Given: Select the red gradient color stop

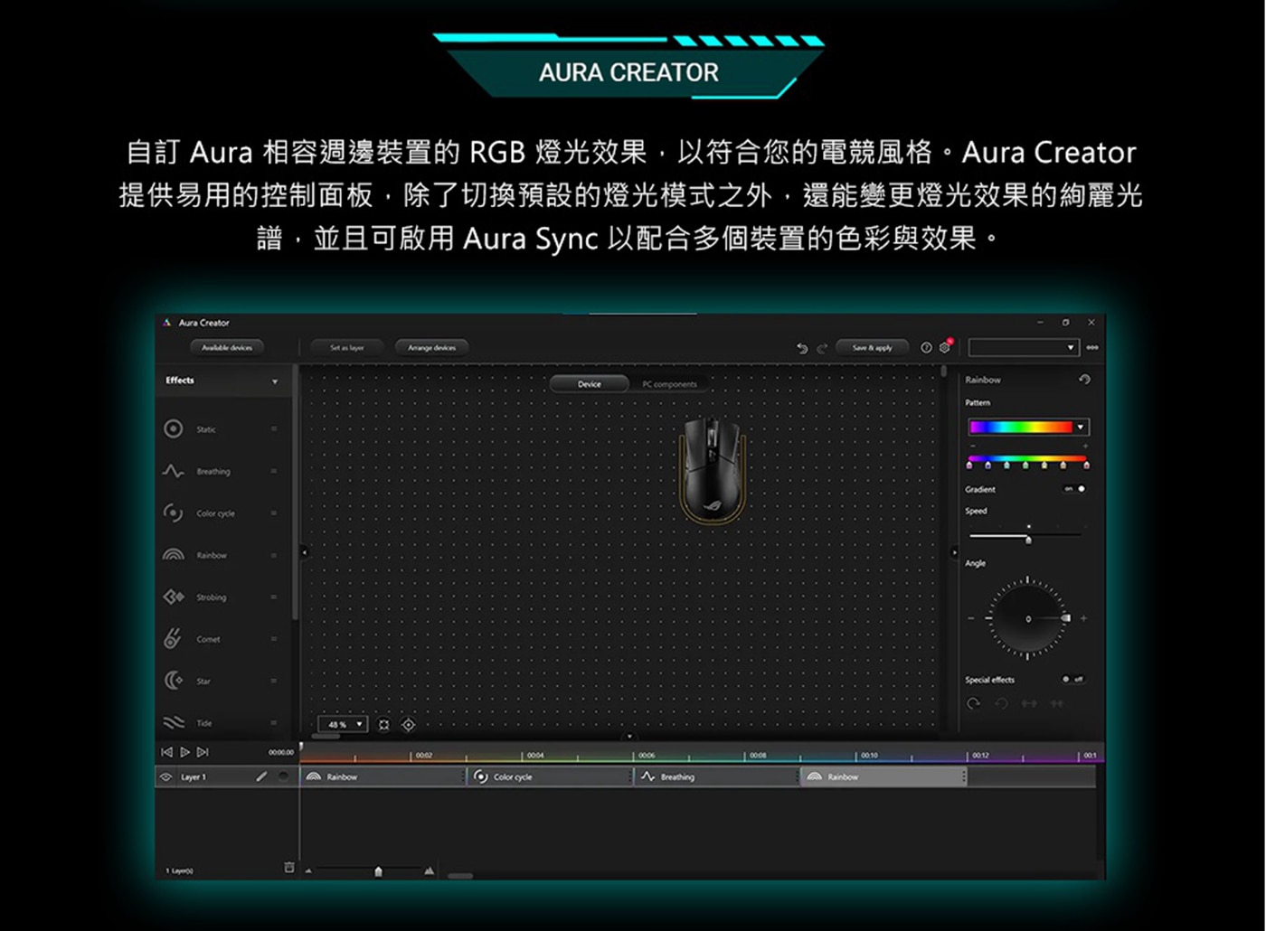Looking at the screenshot, I should click(x=1086, y=465).
